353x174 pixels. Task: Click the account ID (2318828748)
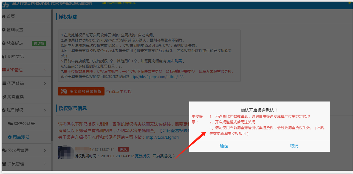click(103, 149)
